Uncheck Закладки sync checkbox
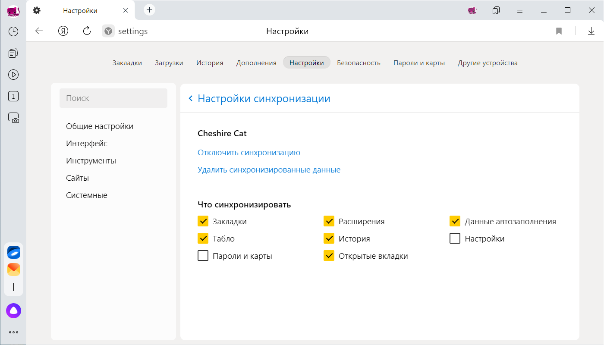The height and width of the screenshot is (345, 604). (203, 221)
